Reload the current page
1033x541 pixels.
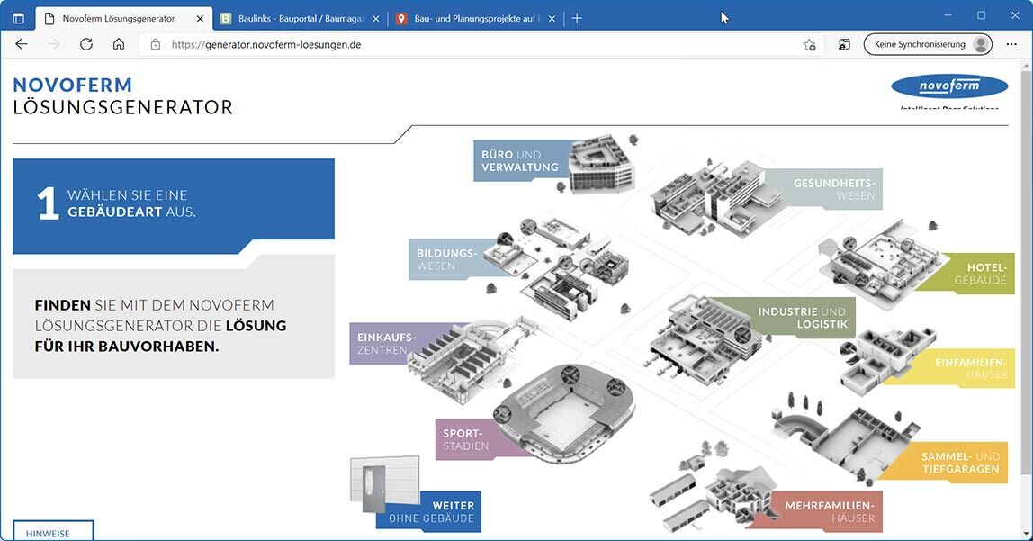[86, 44]
